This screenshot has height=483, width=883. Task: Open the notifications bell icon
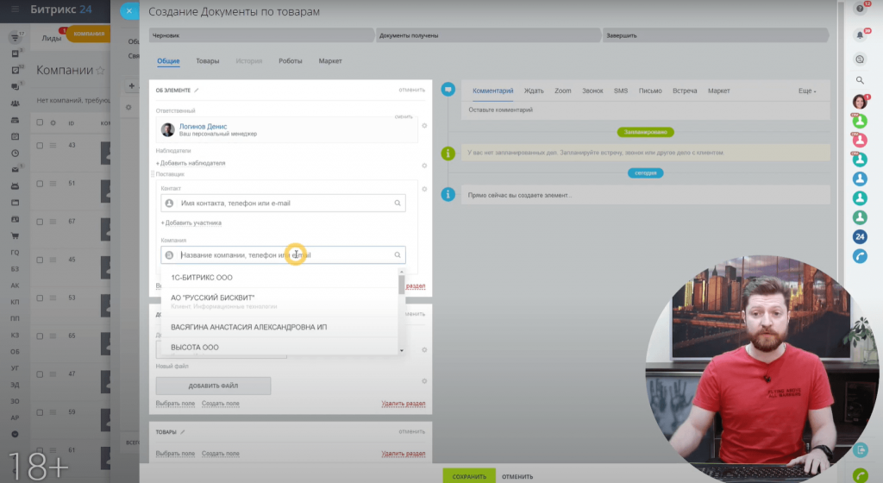coord(860,34)
